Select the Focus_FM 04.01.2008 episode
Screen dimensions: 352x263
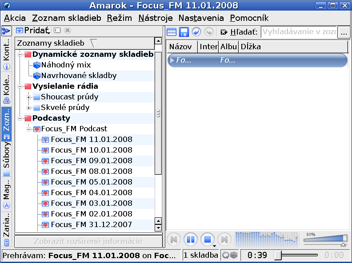[92, 192]
